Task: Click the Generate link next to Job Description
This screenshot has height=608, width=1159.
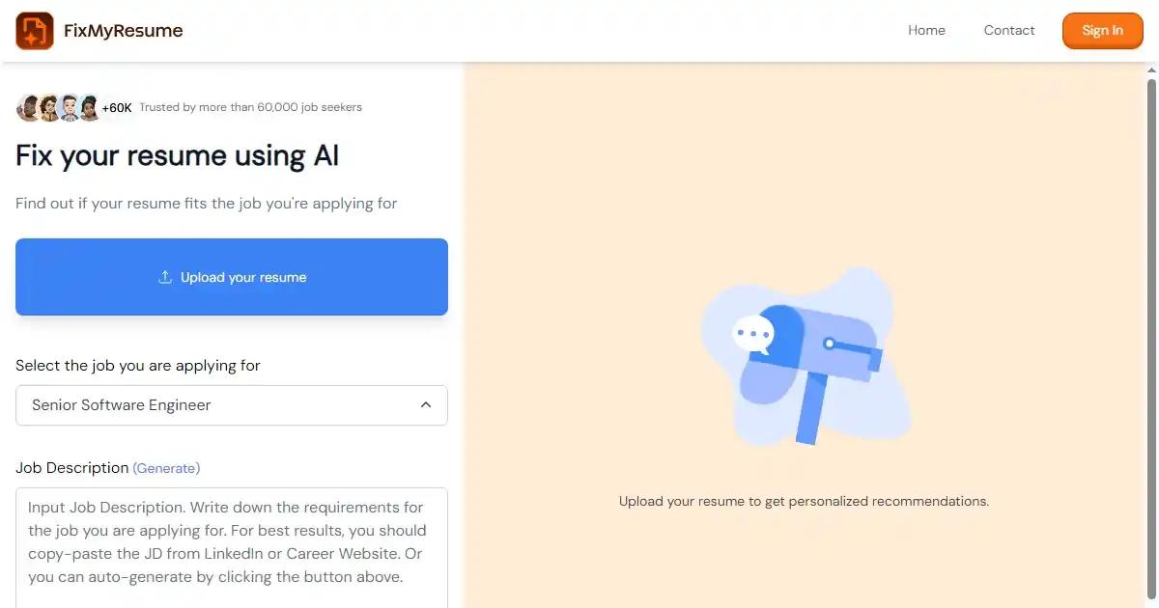Action: (x=166, y=468)
